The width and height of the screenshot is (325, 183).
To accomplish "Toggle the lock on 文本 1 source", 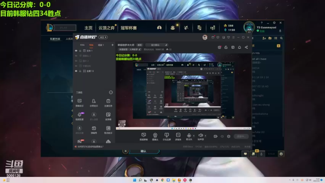I will click(80, 50).
